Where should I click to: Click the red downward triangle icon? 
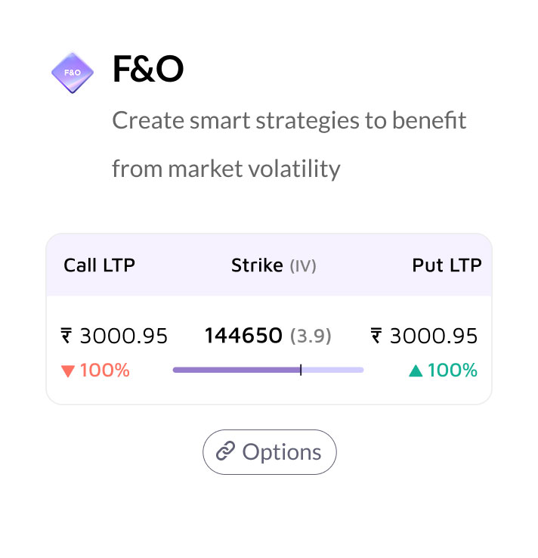tap(68, 371)
